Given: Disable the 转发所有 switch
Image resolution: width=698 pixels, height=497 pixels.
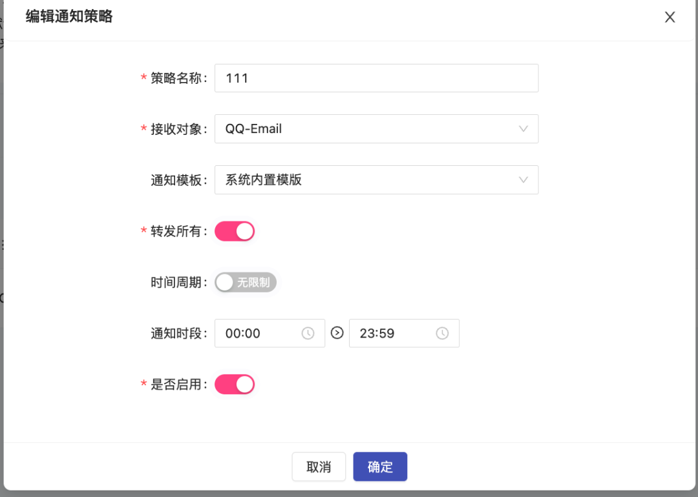Looking at the screenshot, I should pos(235,231).
